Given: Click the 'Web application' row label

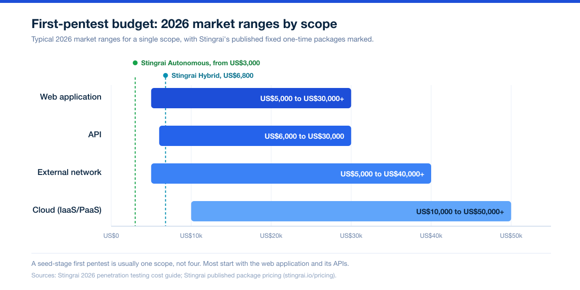Looking at the screenshot, I should 71,97.
